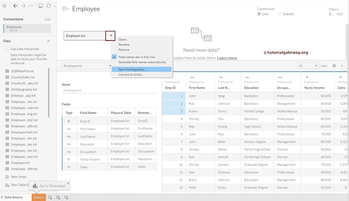349x201 pixels.
Task: Click the New Dashboard icon
Action: (x=58, y=197)
